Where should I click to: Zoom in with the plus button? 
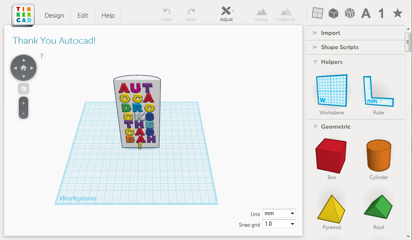pos(24,103)
